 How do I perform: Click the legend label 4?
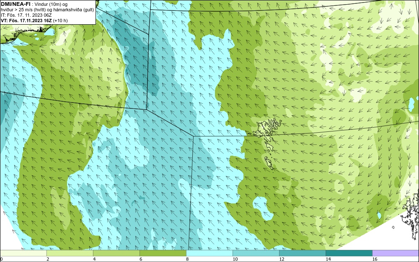[94, 259]
